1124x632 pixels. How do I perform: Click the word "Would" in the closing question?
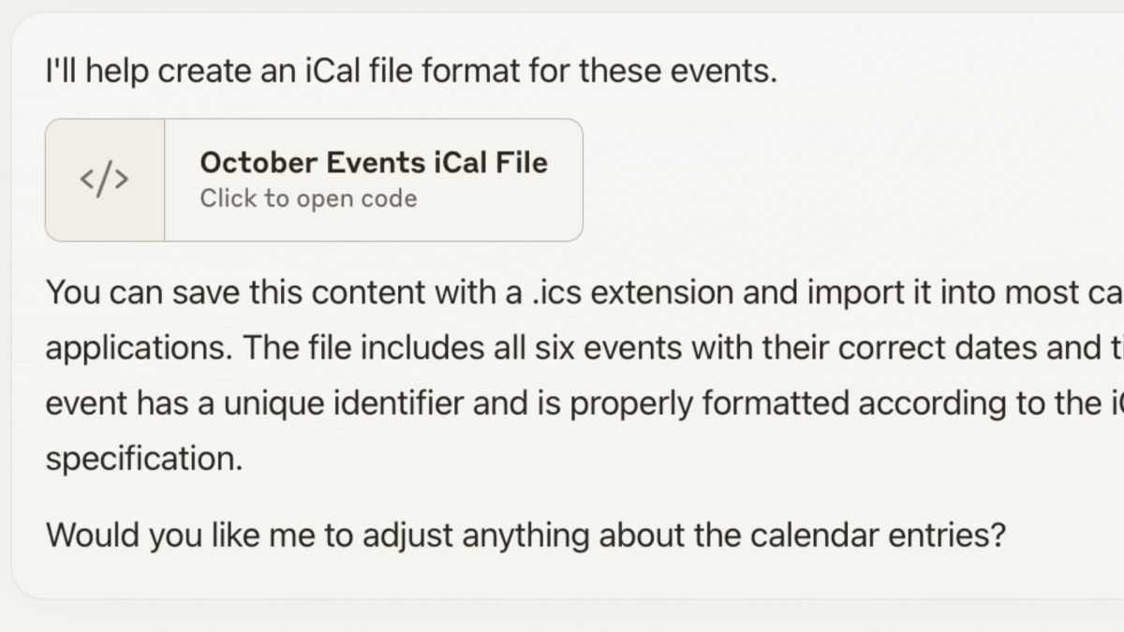click(89, 536)
